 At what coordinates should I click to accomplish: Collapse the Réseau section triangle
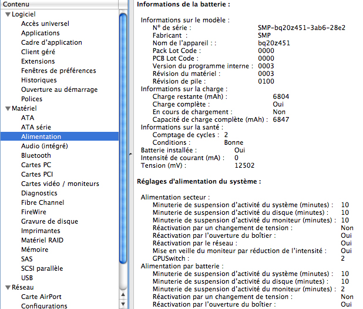pyautogui.click(x=8, y=288)
